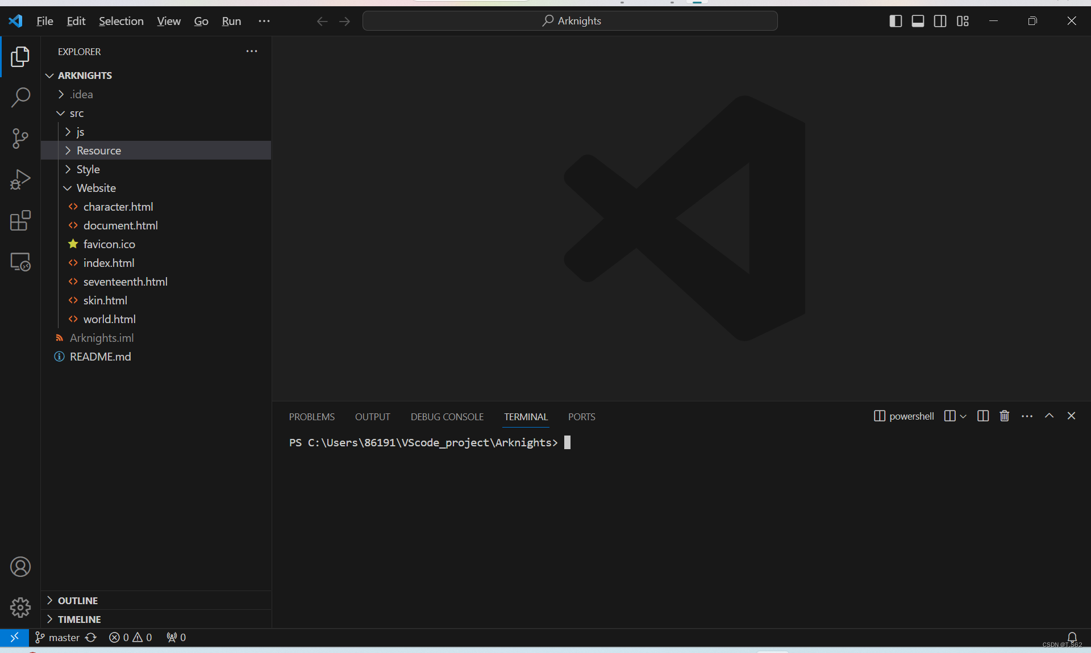Open Source Control view
Screen dimensions: 1091x653
click(20, 139)
